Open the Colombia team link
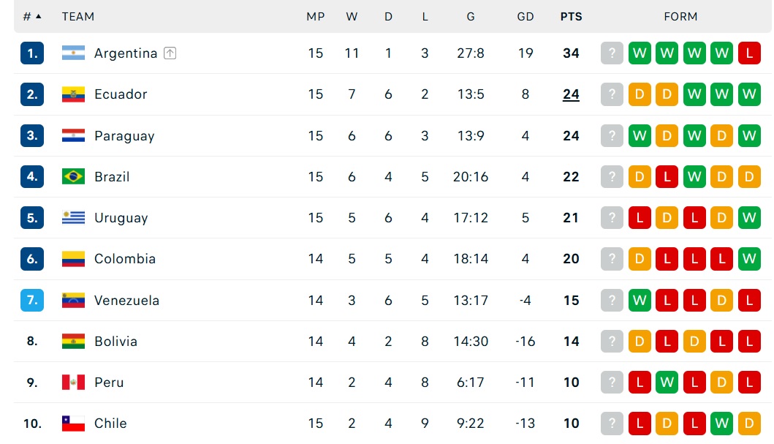 [125, 259]
